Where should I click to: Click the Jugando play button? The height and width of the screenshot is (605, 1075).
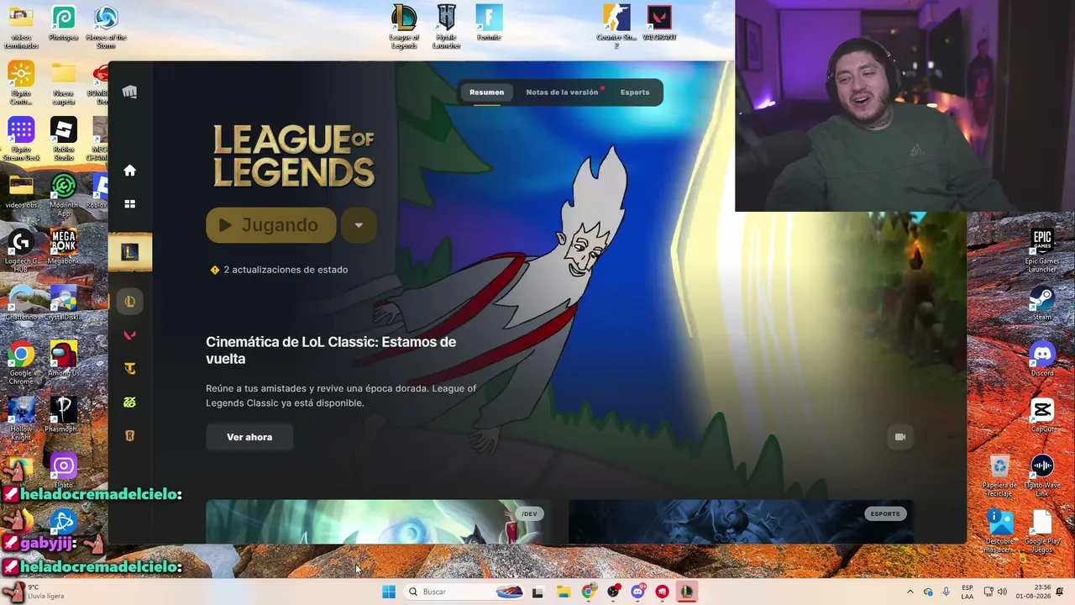[x=271, y=225]
